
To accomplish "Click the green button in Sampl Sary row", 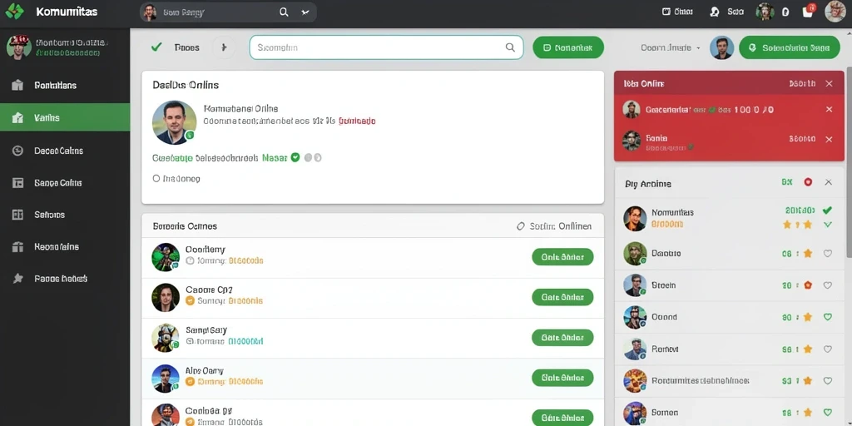I will click(x=562, y=338).
